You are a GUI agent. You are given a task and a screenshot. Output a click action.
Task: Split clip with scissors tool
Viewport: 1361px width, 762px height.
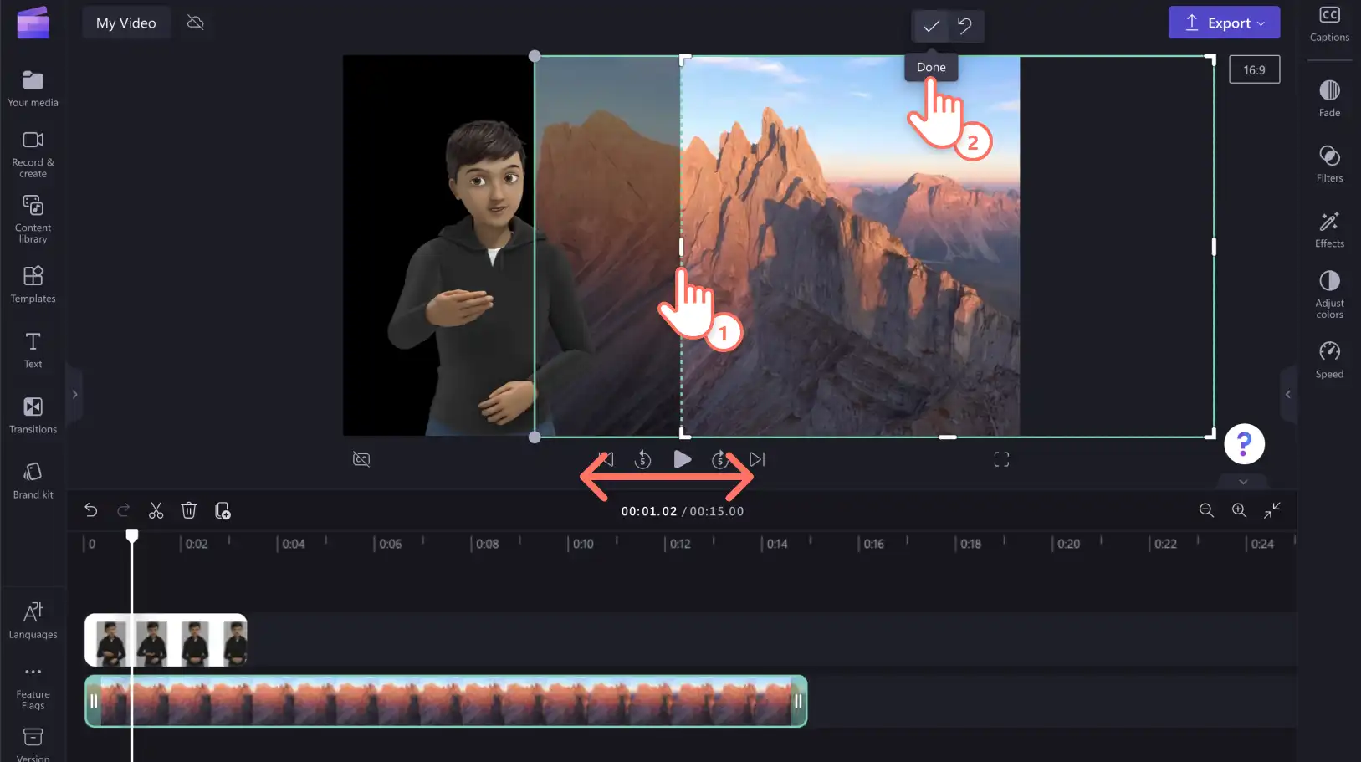(156, 510)
